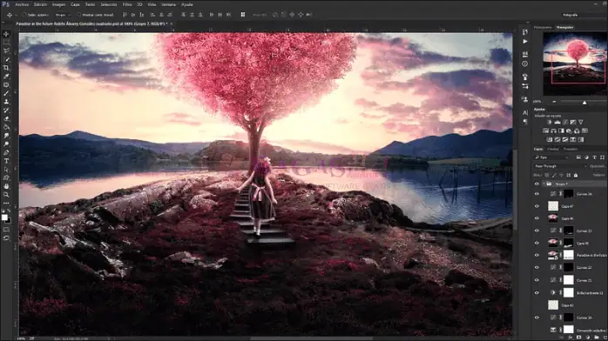Hide the Curvas 22 layer
The width and height of the screenshot is (608, 341).
(537, 267)
